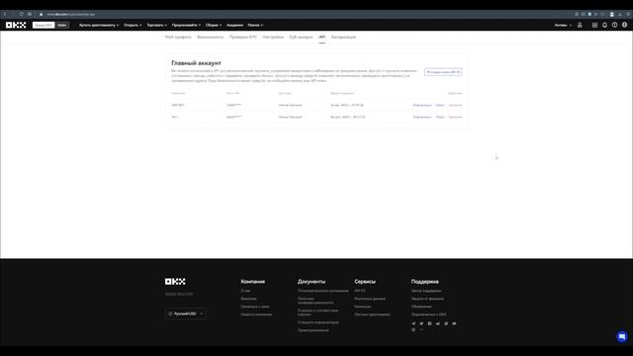Open Информация link in first API row
This screenshot has width=633, height=356.
coord(422,106)
